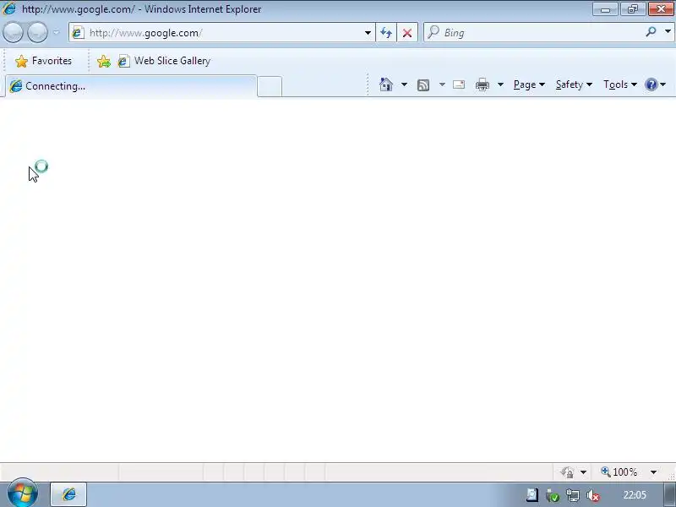Open the Tools menu
The image size is (676, 507).
click(x=620, y=84)
